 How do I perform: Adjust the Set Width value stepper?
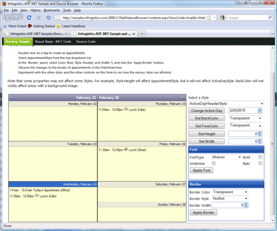(260, 141)
